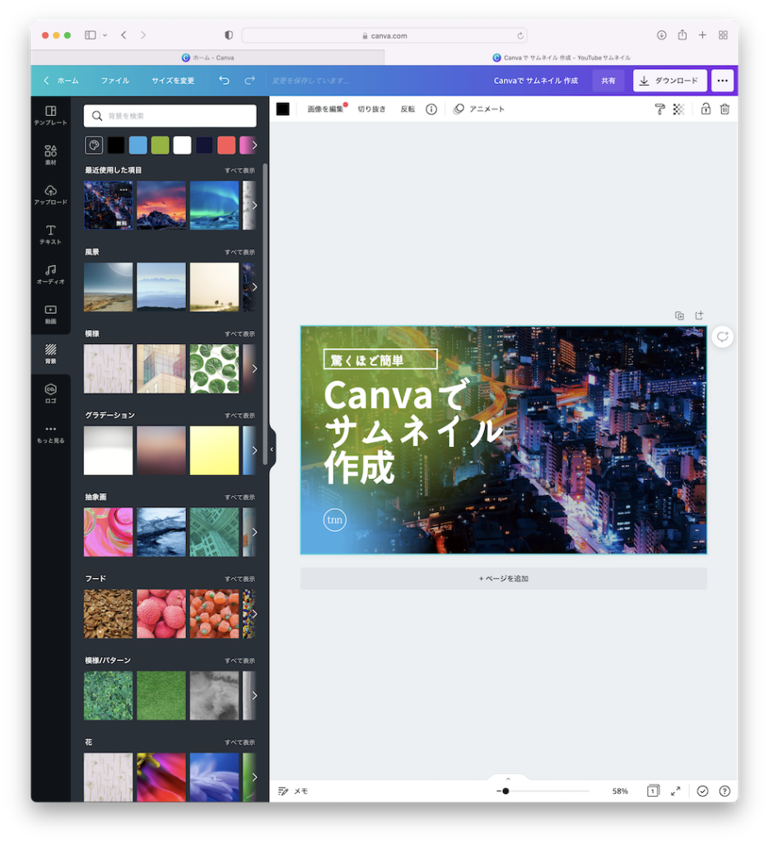
Task: Select the coral red color swatch
Action: click(x=226, y=146)
